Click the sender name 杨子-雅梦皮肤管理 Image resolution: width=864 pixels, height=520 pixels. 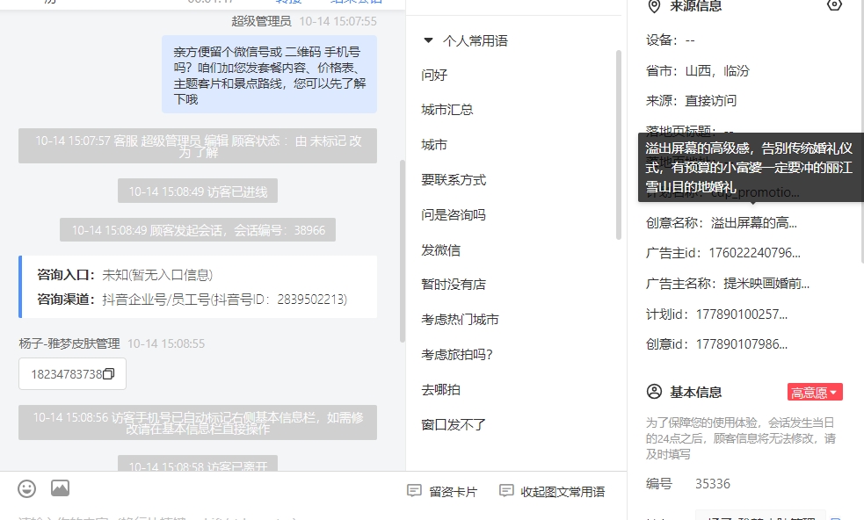69,343
